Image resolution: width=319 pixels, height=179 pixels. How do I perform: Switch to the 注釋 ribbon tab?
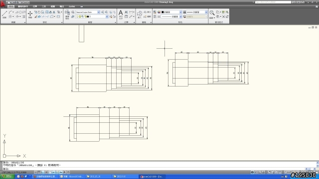[x=35, y=6]
